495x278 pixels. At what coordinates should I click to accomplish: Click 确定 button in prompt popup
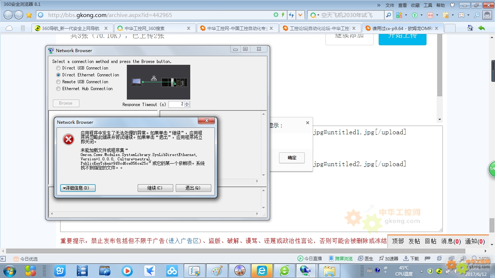point(292,158)
